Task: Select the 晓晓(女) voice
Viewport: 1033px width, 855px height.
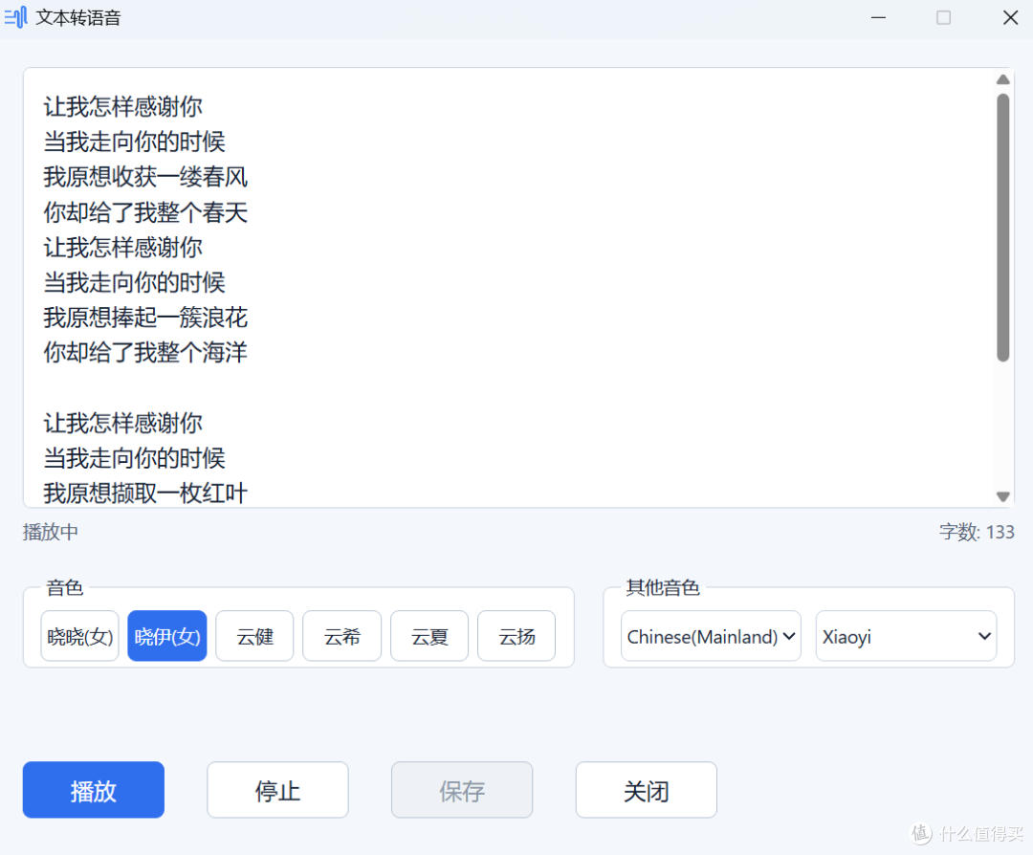Action: coord(79,636)
